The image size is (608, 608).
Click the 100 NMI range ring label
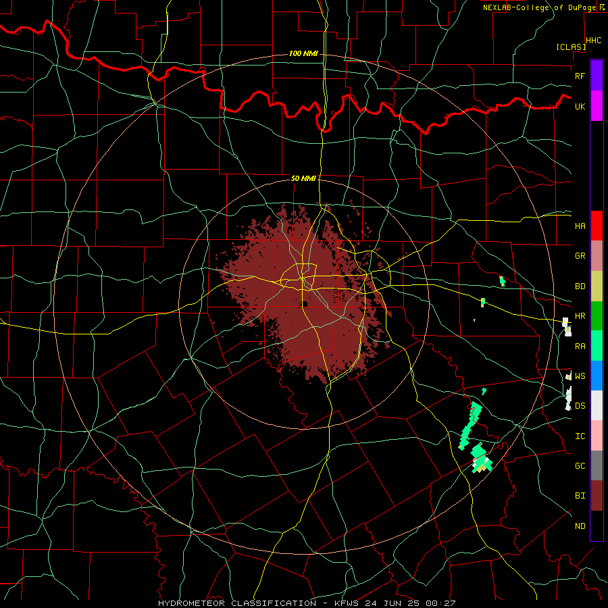tap(303, 53)
